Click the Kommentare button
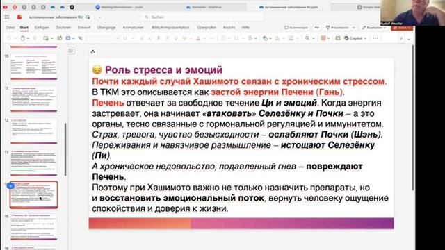The width and height of the screenshot is (445, 250). [296, 28]
